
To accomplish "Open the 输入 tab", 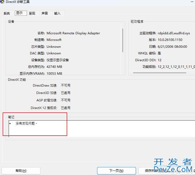I will (x=57, y=13).
